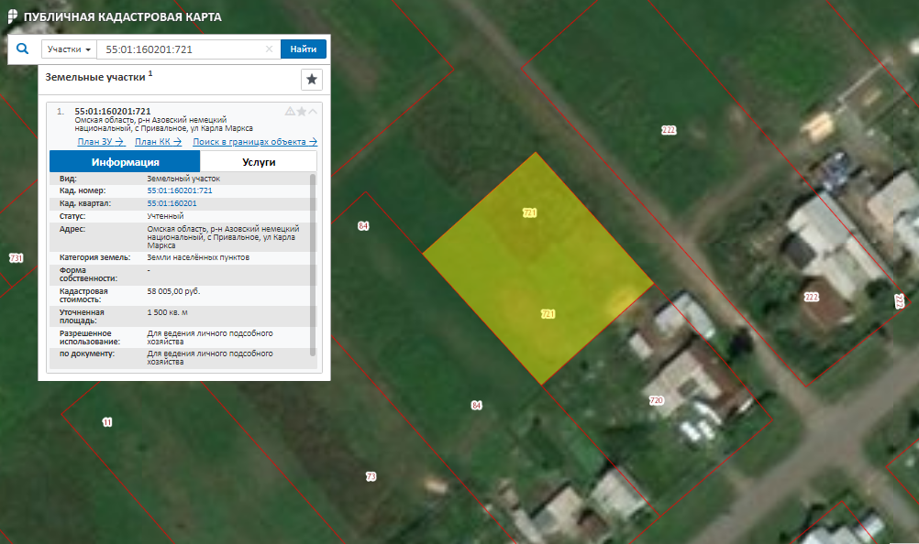
Task: Switch to the Услуги tab
Action: click(258, 162)
